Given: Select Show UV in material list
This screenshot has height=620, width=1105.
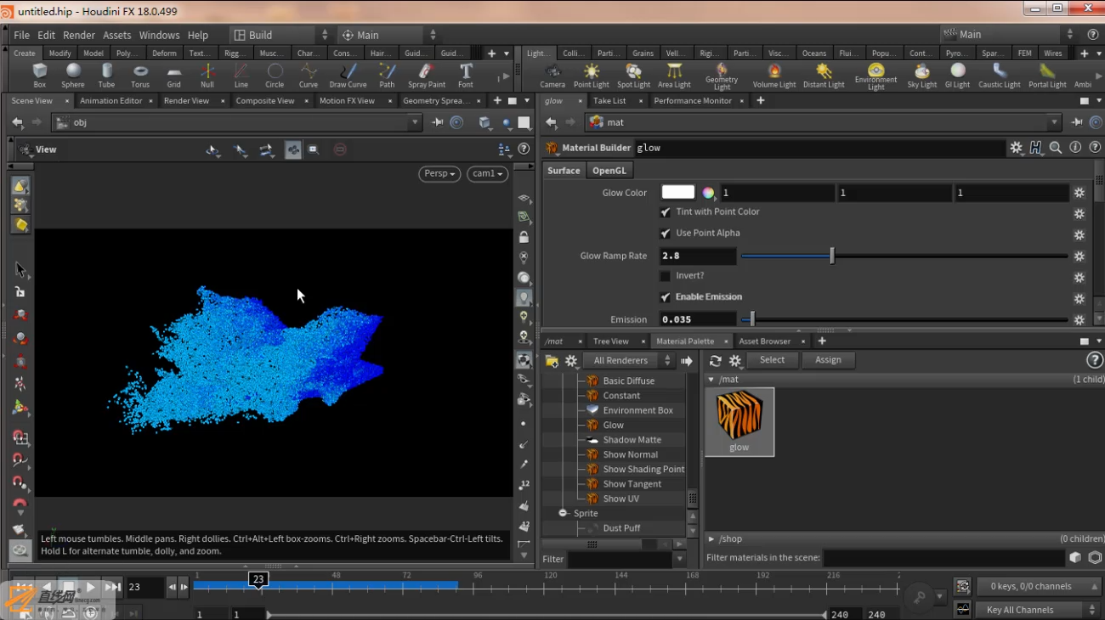Looking at the screenshot, I should (x=621, y=499).
